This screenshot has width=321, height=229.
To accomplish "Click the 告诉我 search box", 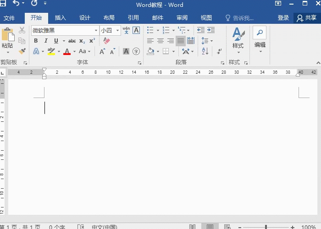I will (x=243, y=18).
